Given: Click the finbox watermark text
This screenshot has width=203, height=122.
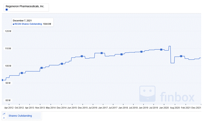Looking at the screenshot, I should 177,97.
